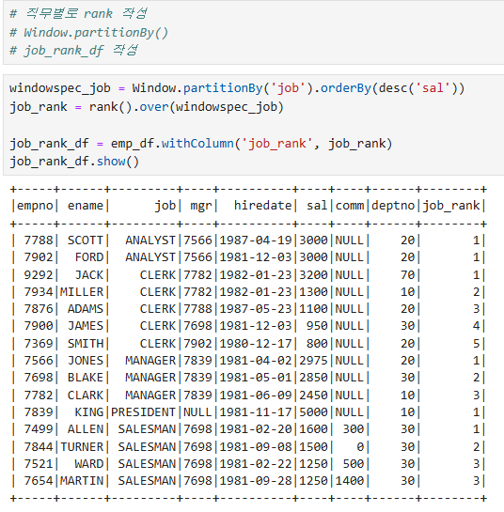Click salary 800 in SMITH row
Image resolution: width=504 pixels, height=512 pixels.
(x=317, y=344)
